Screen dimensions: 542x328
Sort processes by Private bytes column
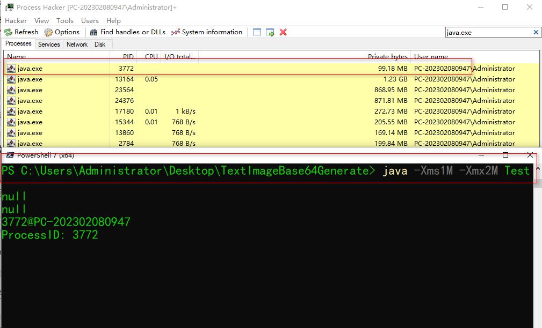coord(387,56)
